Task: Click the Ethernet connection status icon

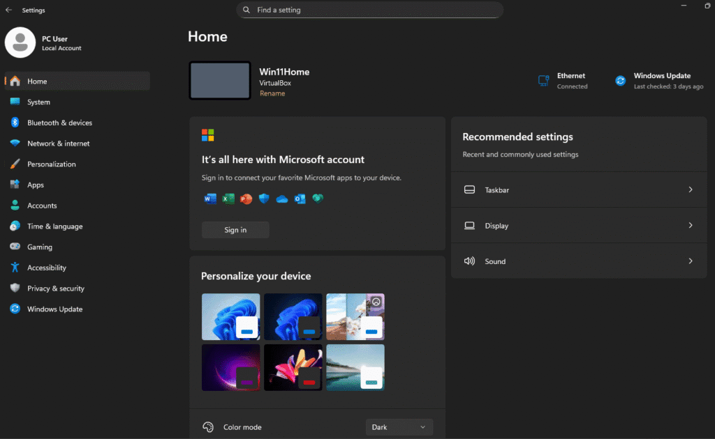Action: click(x=543, y=80)
